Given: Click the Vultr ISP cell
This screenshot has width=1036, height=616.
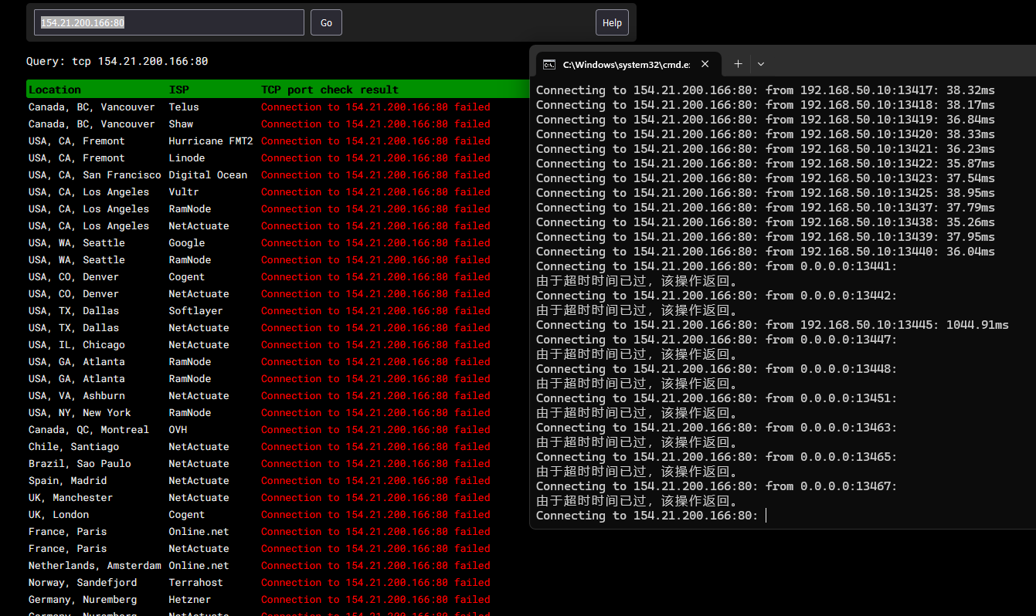Looking at the screenshot, I should pos(184,192).
